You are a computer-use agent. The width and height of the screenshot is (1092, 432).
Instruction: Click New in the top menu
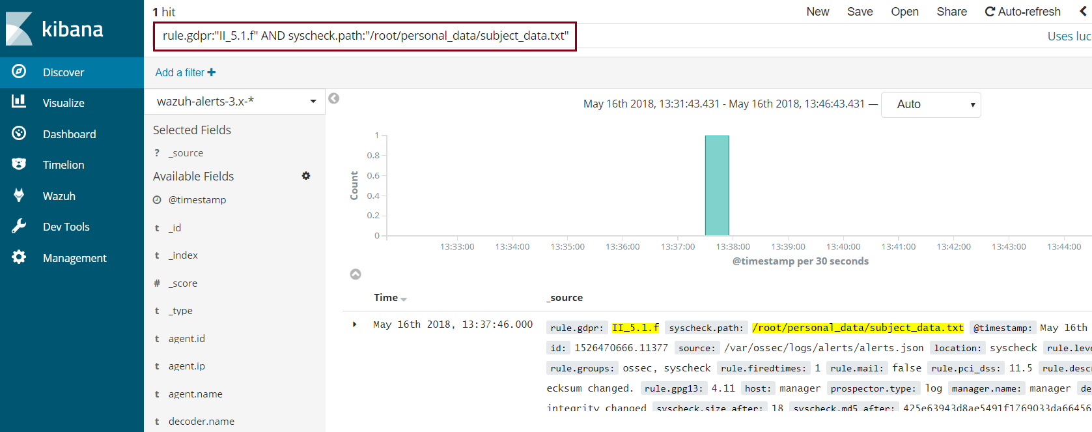[818, 12]
